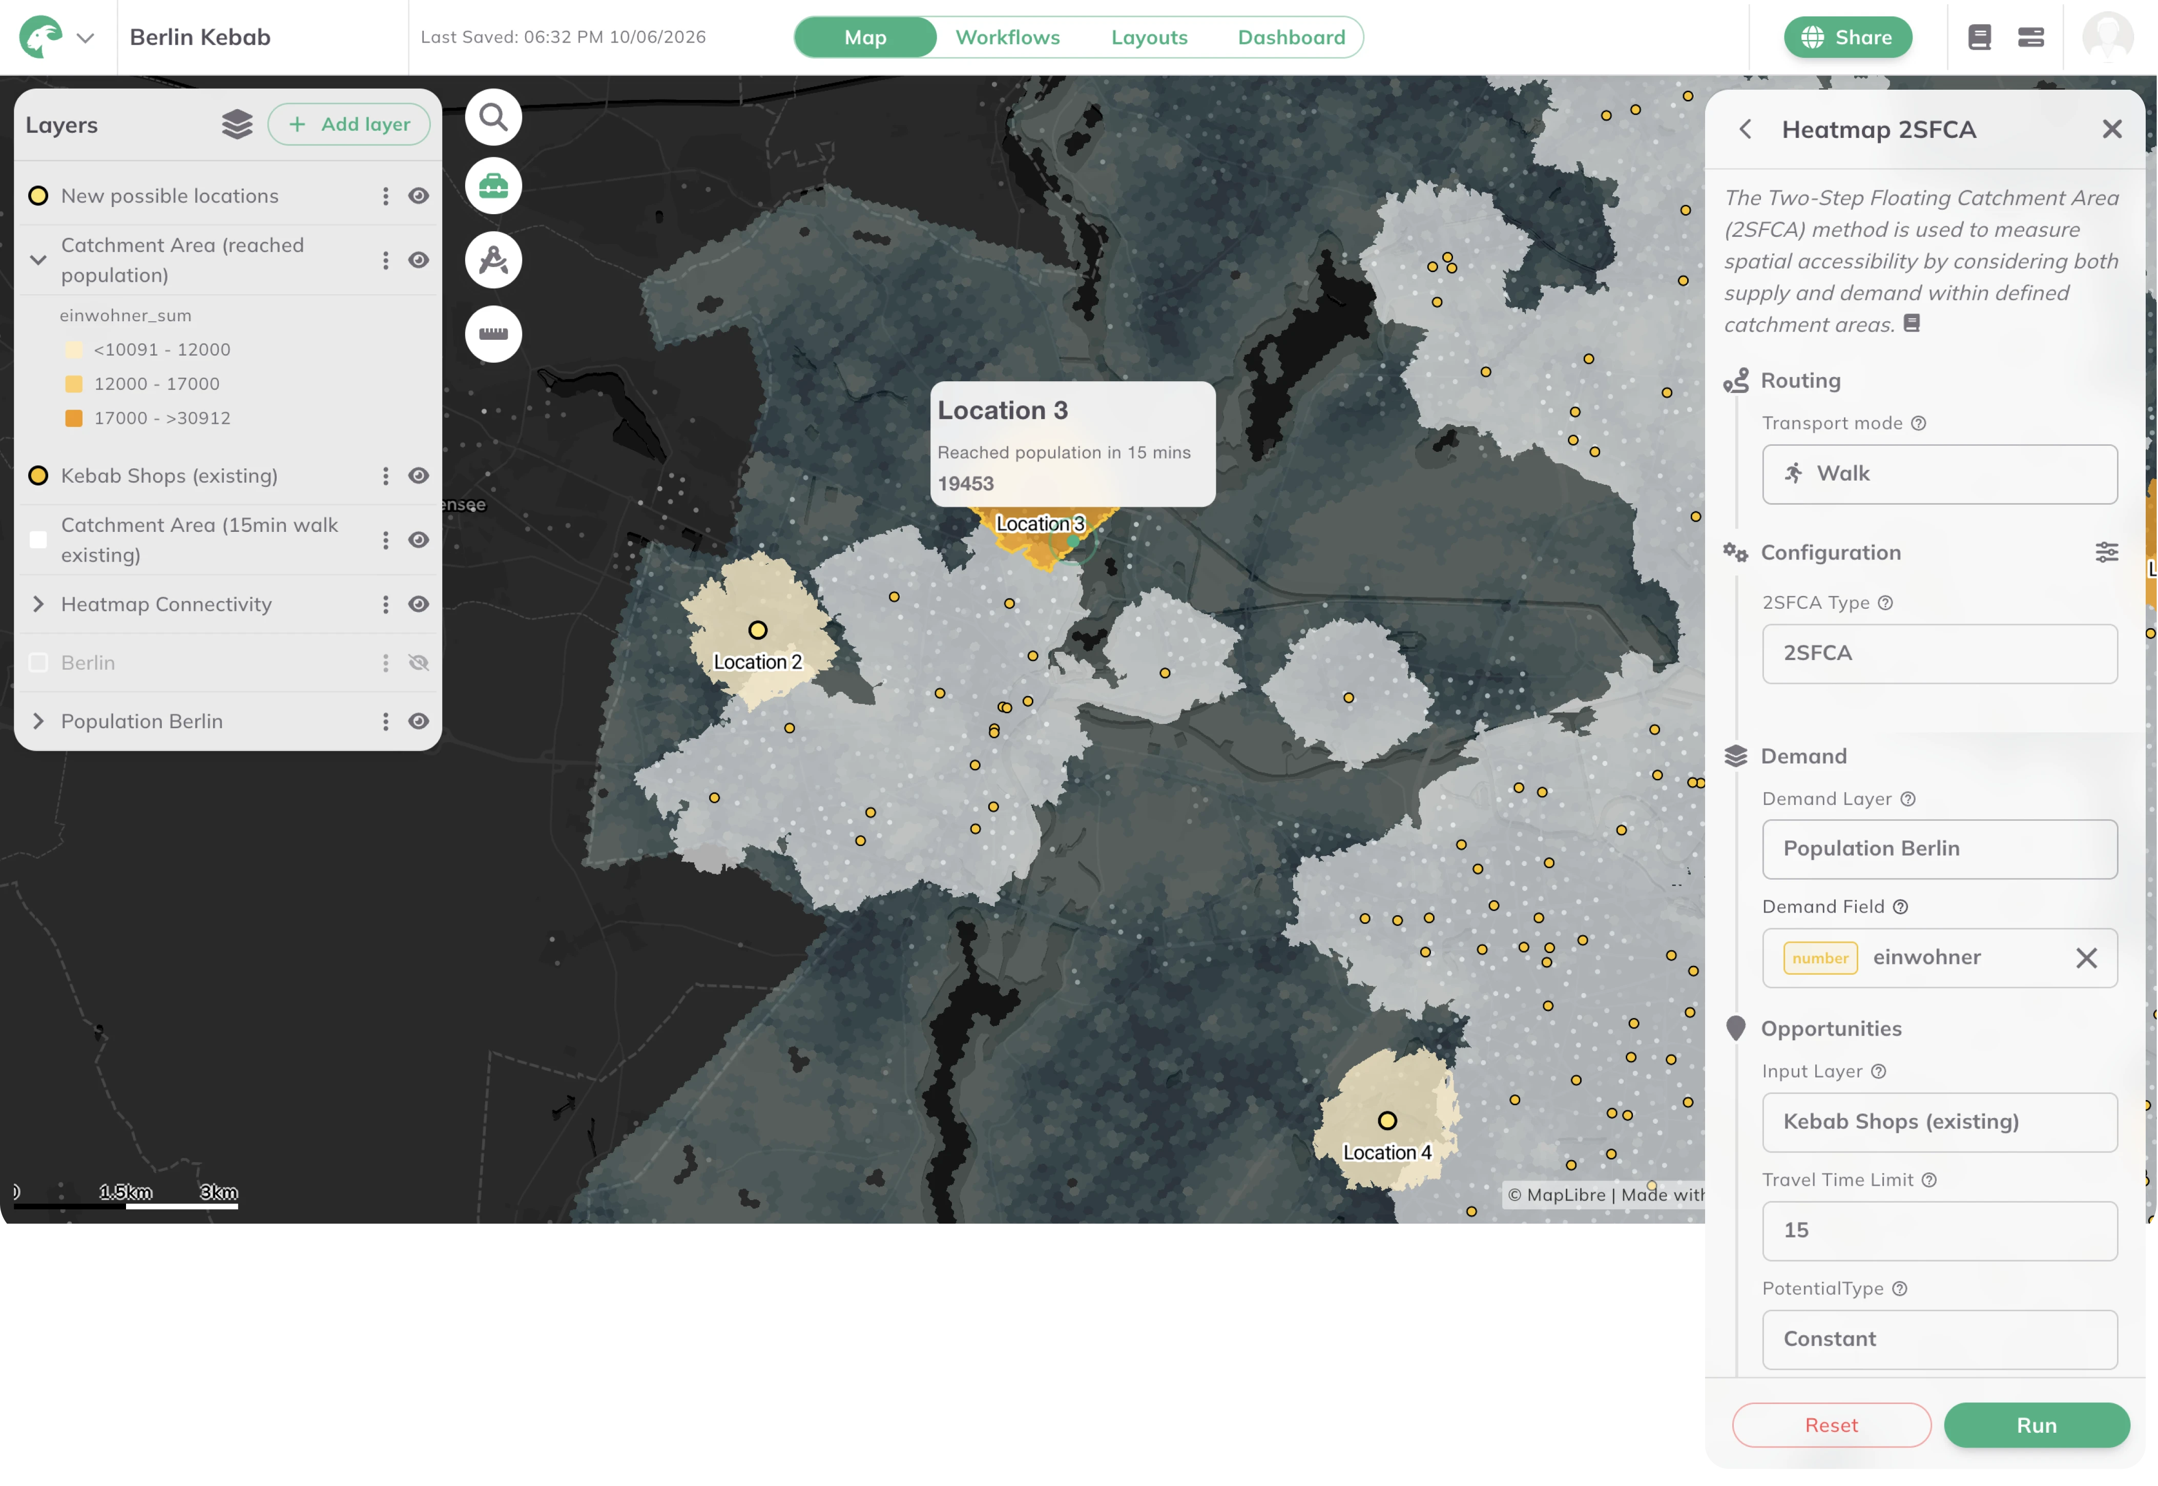Open the toolbox panel

coord(493,186)
